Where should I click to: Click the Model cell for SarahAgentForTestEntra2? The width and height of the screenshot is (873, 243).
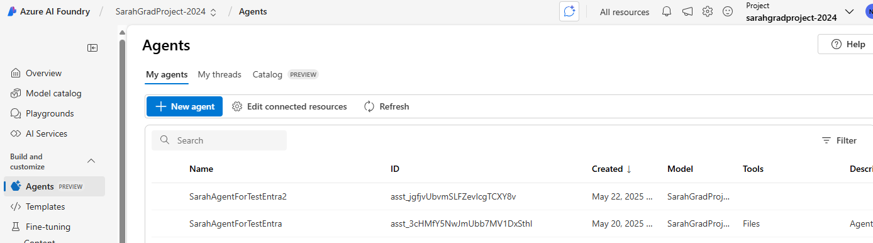coord(699,196)
